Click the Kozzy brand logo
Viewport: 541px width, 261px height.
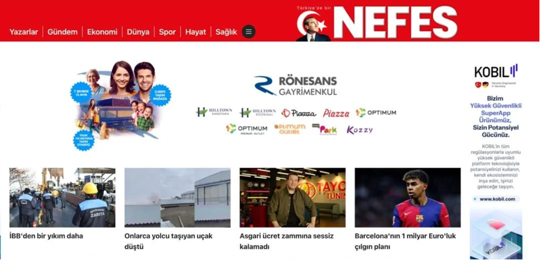(x=360, y=130)
